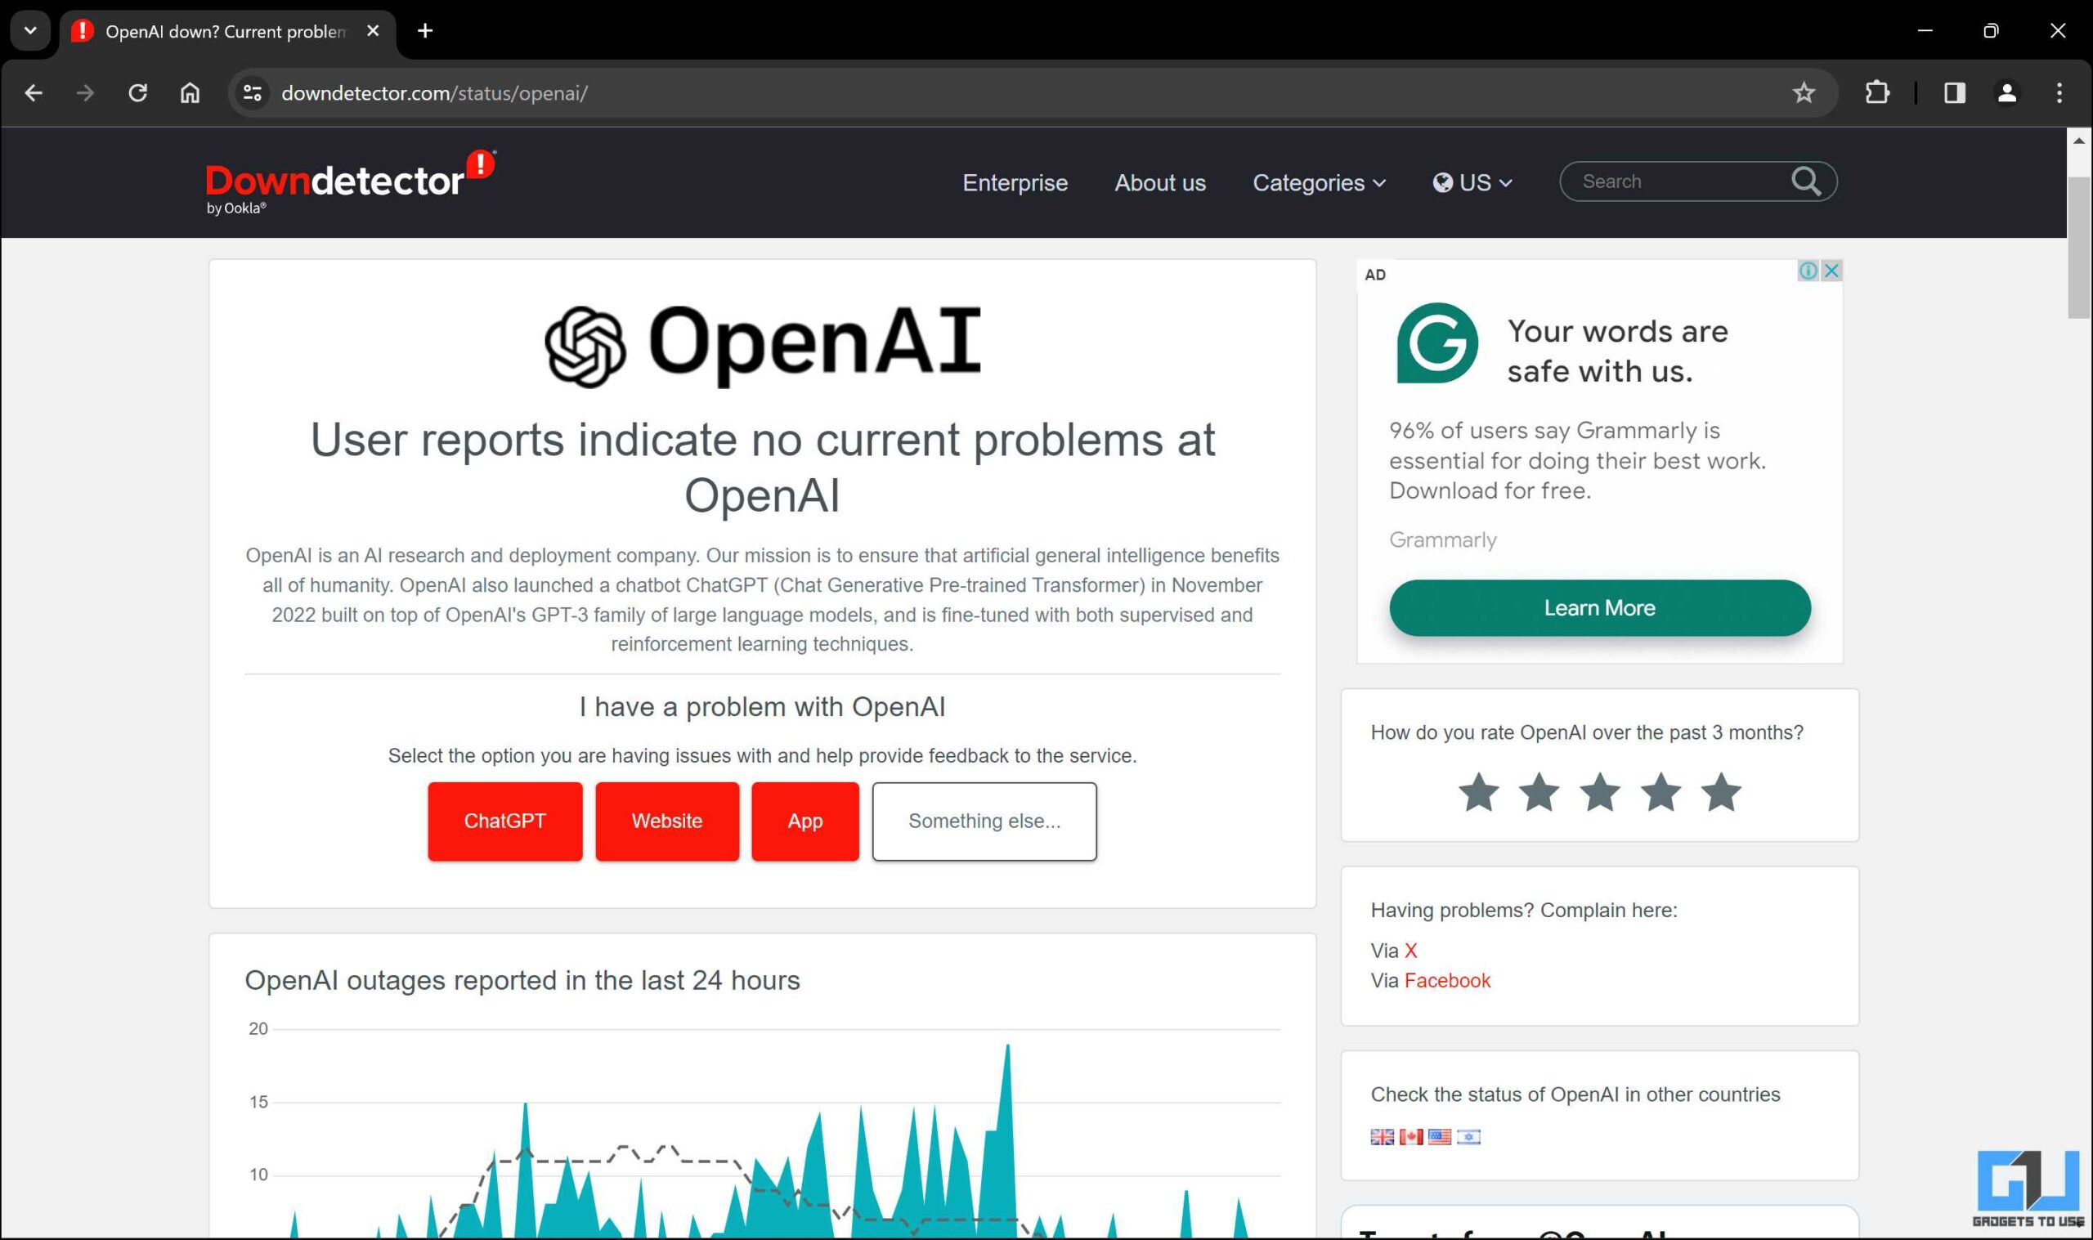2093x1240 pixels.
Task: Reload the Downdetector page
Action: [x=138, y=92]
